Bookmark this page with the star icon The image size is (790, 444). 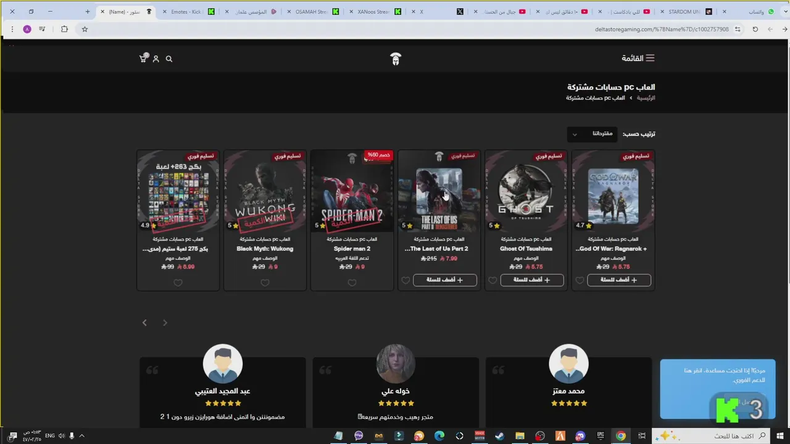85,29
